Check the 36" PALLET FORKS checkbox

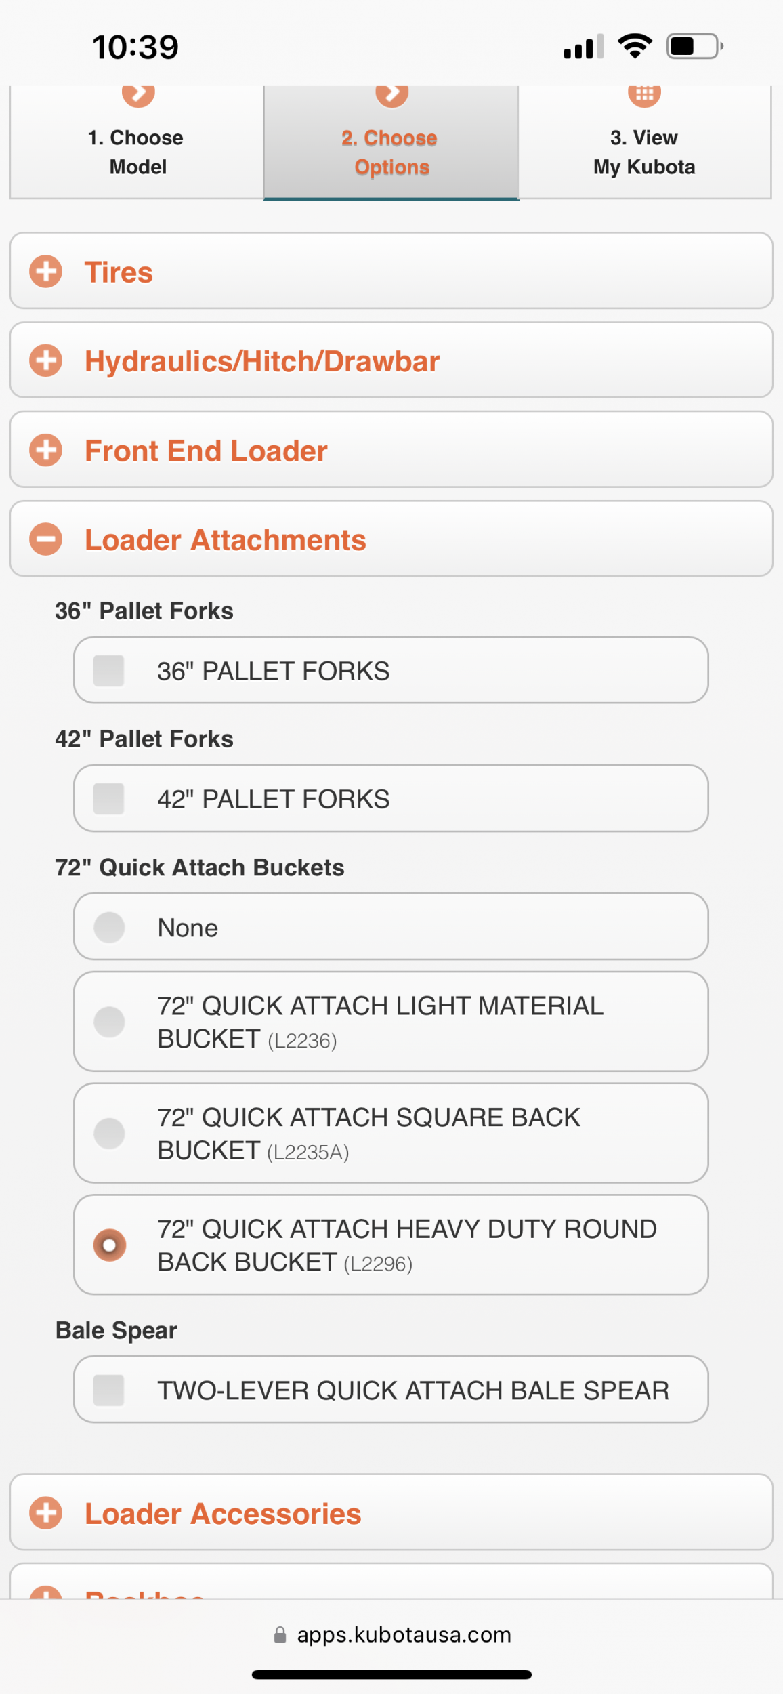pos(108,671)
